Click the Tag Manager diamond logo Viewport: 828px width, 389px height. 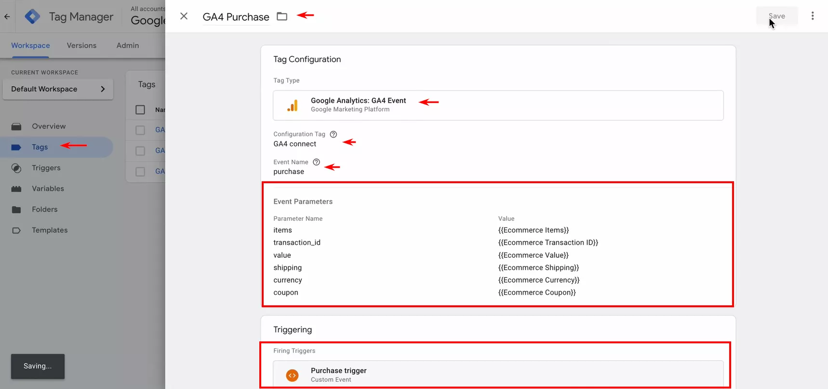32,16
